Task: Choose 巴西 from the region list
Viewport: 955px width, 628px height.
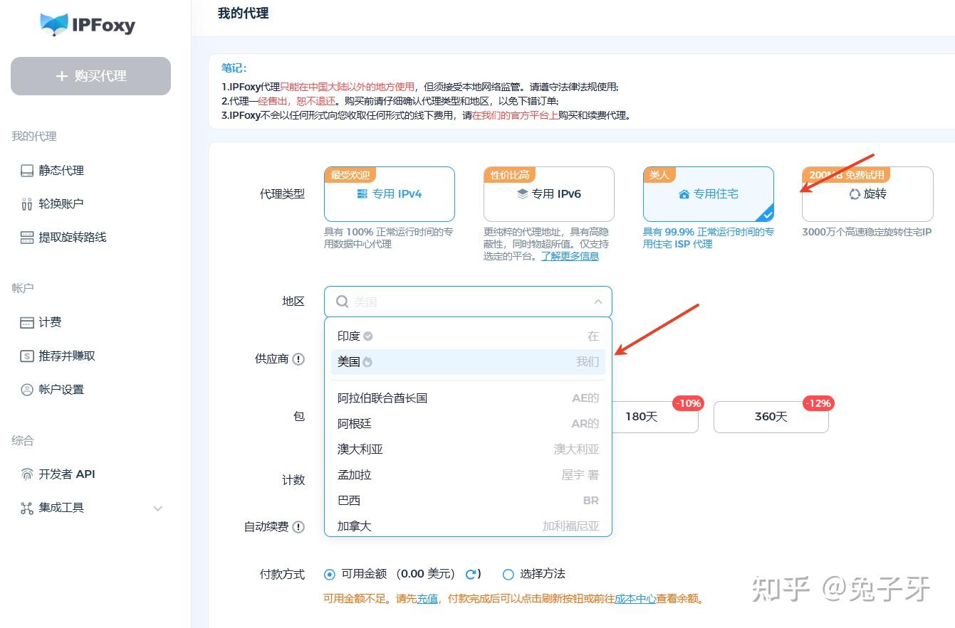Action: tap(468, 501)
